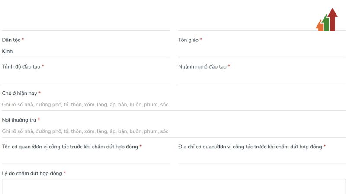The width and height of the screenshot is (346, 194).
Task: Open the Dân tộc field showing Kinh
Action: pyautogui.click(x=85, y=51)
